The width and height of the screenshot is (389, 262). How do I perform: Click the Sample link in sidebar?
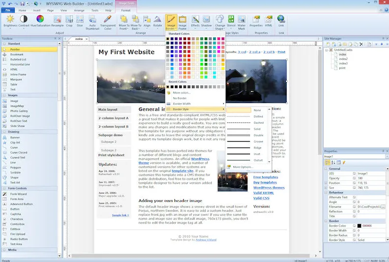pos(120,215)
